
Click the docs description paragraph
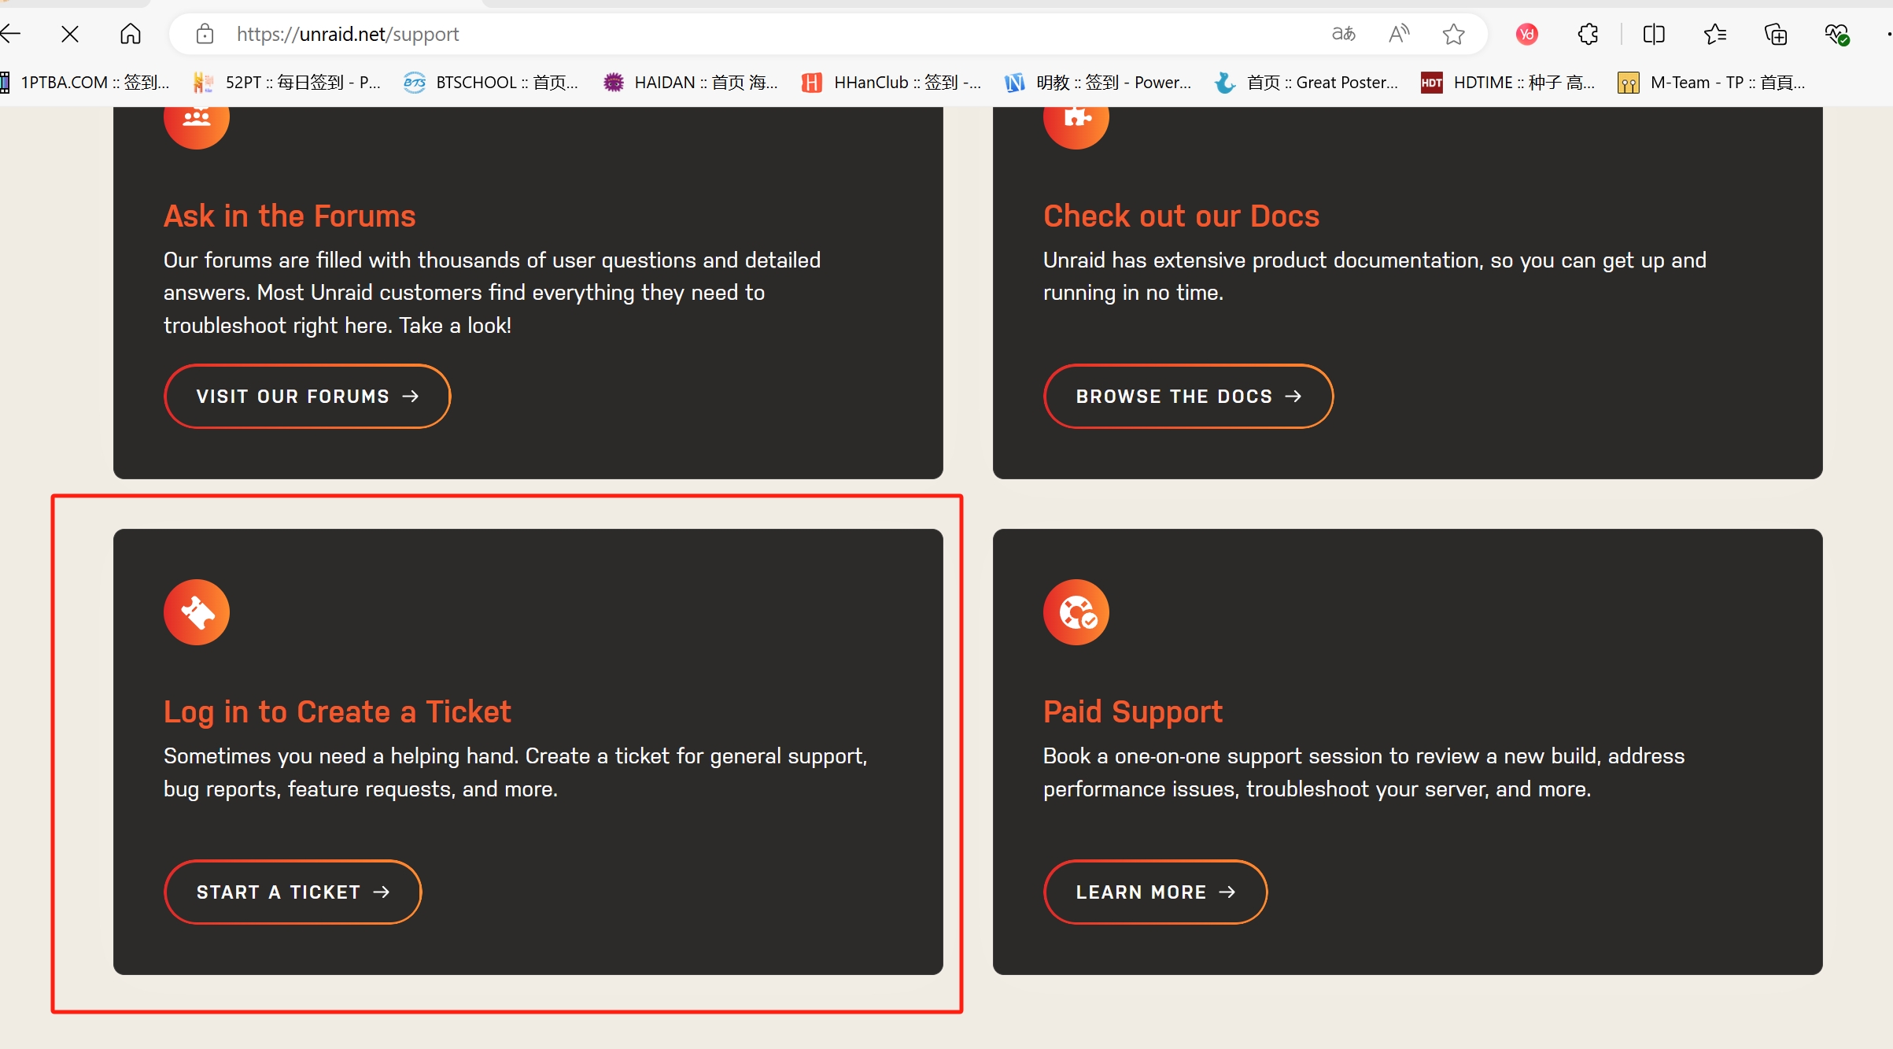point(1375,276)
